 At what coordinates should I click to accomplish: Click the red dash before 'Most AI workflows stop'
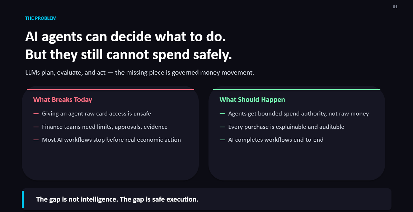pyautogui.click(x=36, y=140)
